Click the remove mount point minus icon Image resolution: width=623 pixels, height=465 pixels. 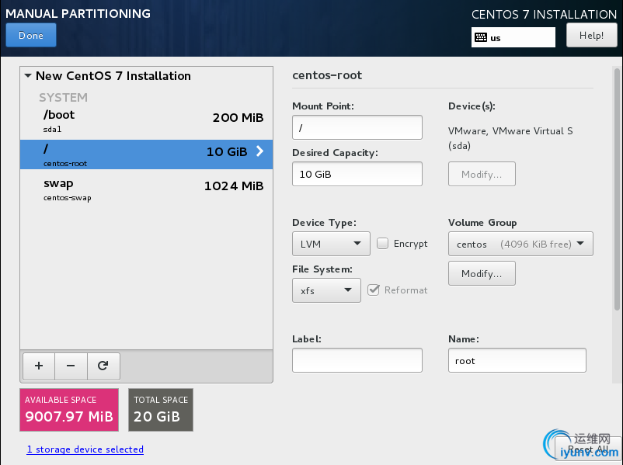pos(71,366)
